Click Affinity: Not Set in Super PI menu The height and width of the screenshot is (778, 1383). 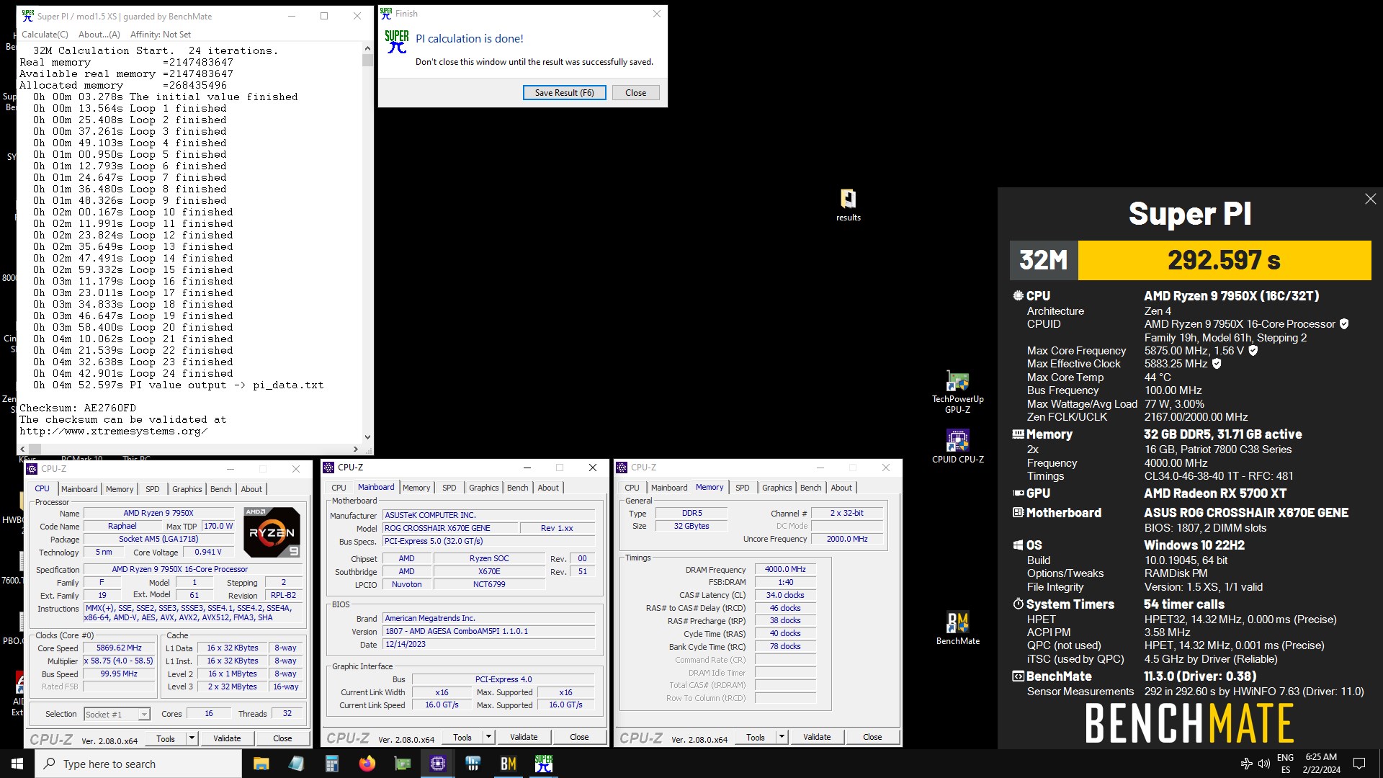tap(161, 34)
